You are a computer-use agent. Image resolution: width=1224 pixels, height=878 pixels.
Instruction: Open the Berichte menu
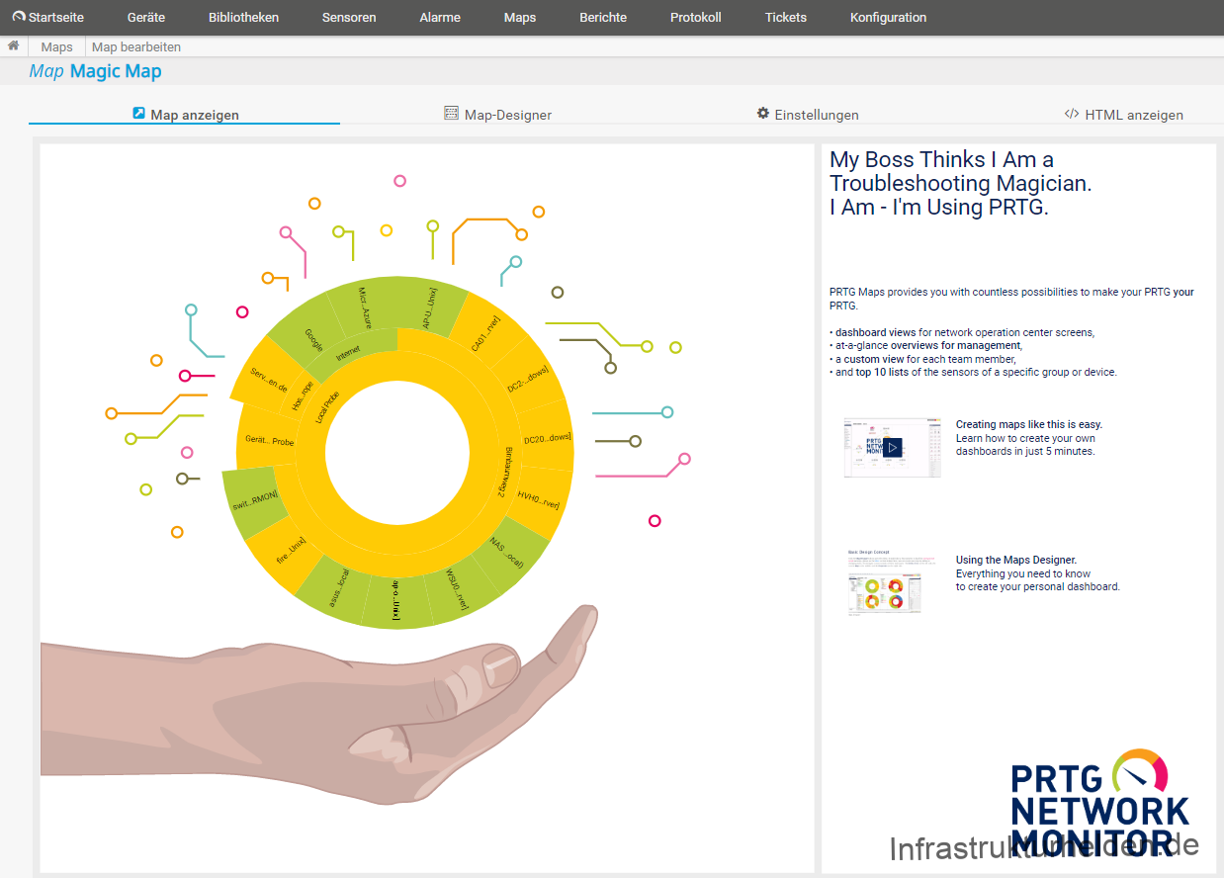[603, 18]
